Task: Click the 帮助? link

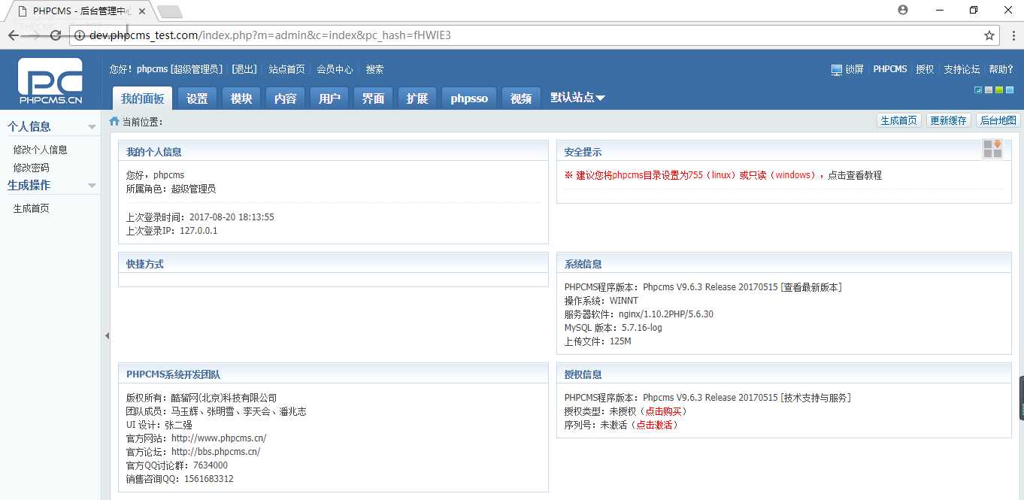Action: [x=1001, y=69]
